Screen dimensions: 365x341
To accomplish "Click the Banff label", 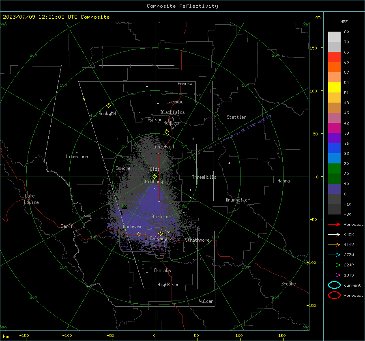I will [x=67, y=226].
